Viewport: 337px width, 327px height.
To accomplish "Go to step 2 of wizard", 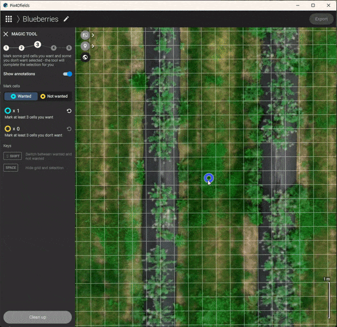I will point(21,48).
